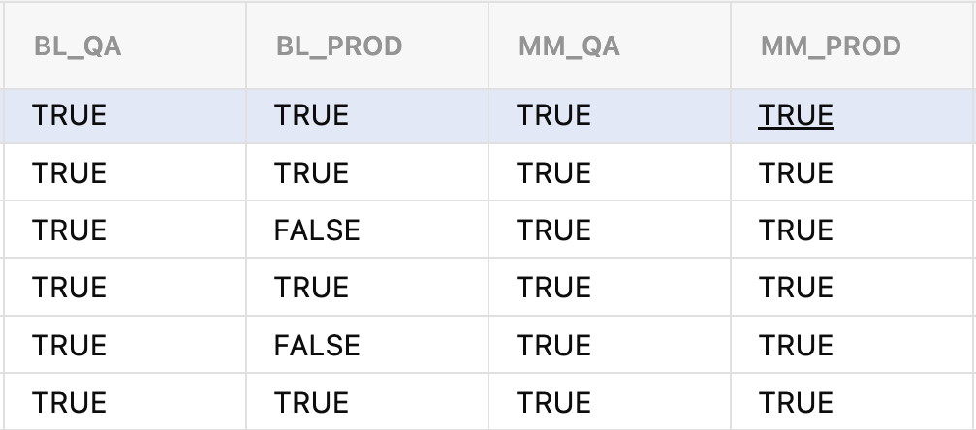Click the second FALSE cell under BL_PROD
This screenshot has width=976, height=430.
point(317,345)
